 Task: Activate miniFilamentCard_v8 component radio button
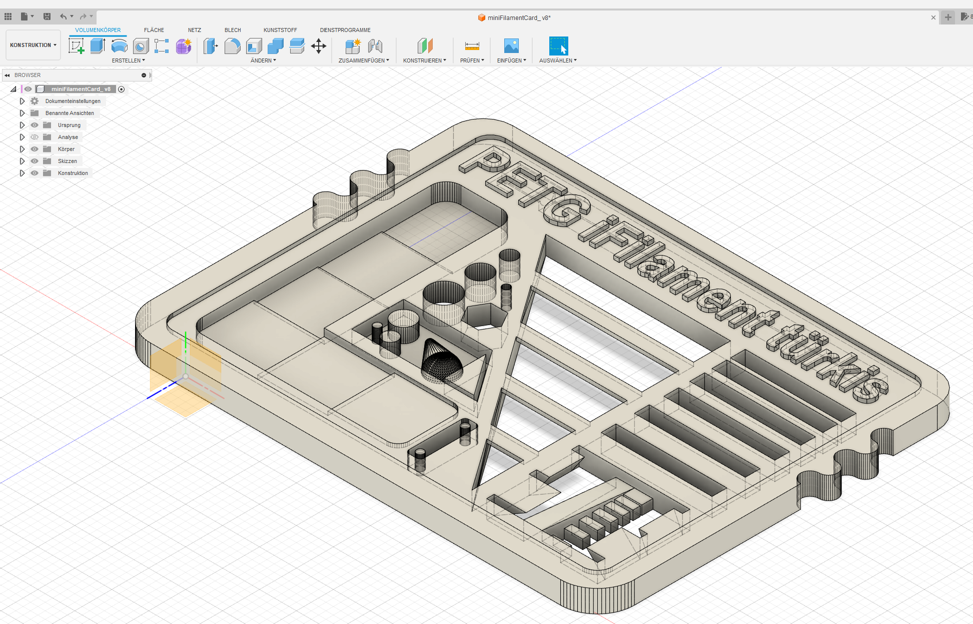[x=121, y=89]
